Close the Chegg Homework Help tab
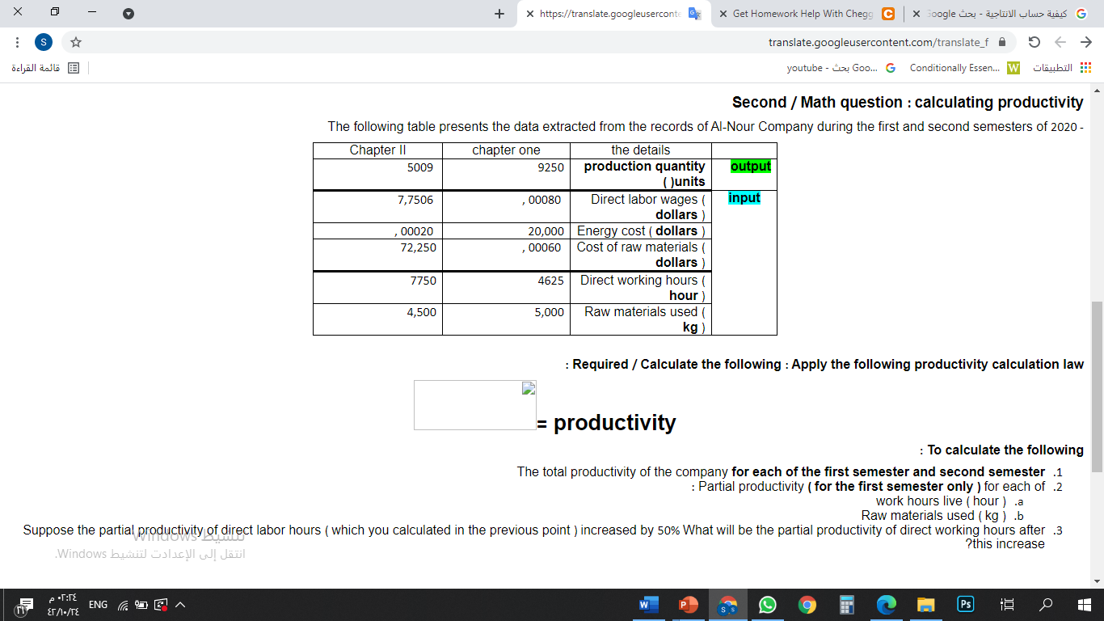Image resolution: width=1104 pixels, height=621 pixels. click(723, 14)
